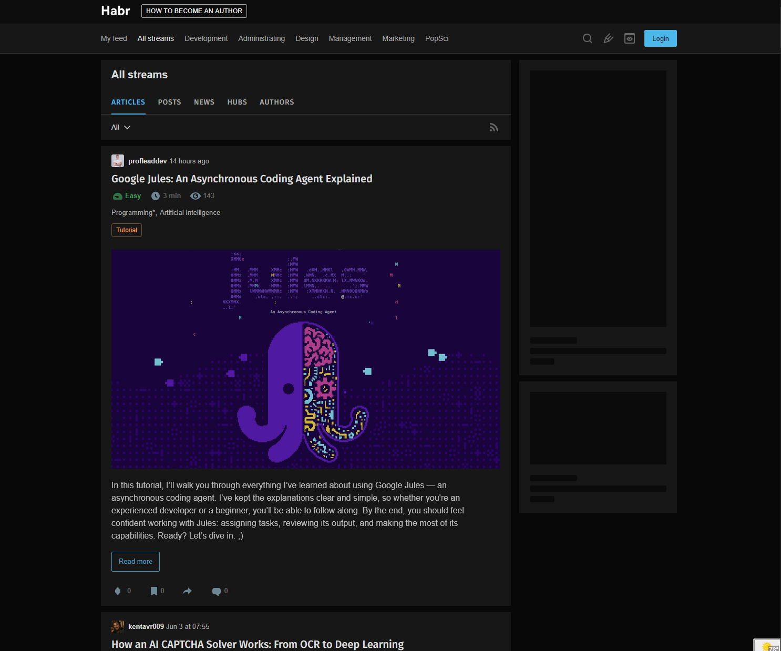The width and height of the screenshot is (781, 651).
Task: Click the octopus article cover image
Action: pos(305,359)
